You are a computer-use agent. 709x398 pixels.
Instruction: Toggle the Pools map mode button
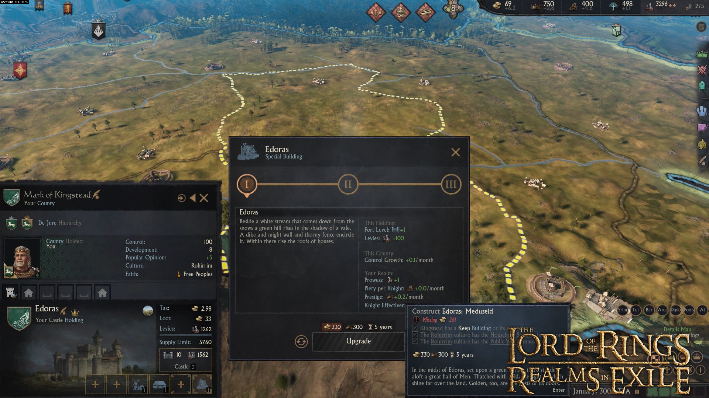(x=689, y=310)
